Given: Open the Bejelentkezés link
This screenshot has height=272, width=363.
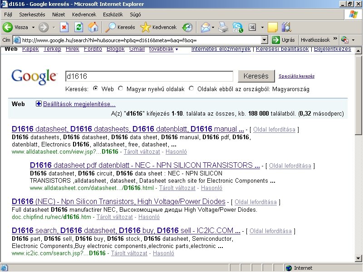Looking at the screenshot, I should click(x=333, y=49).
